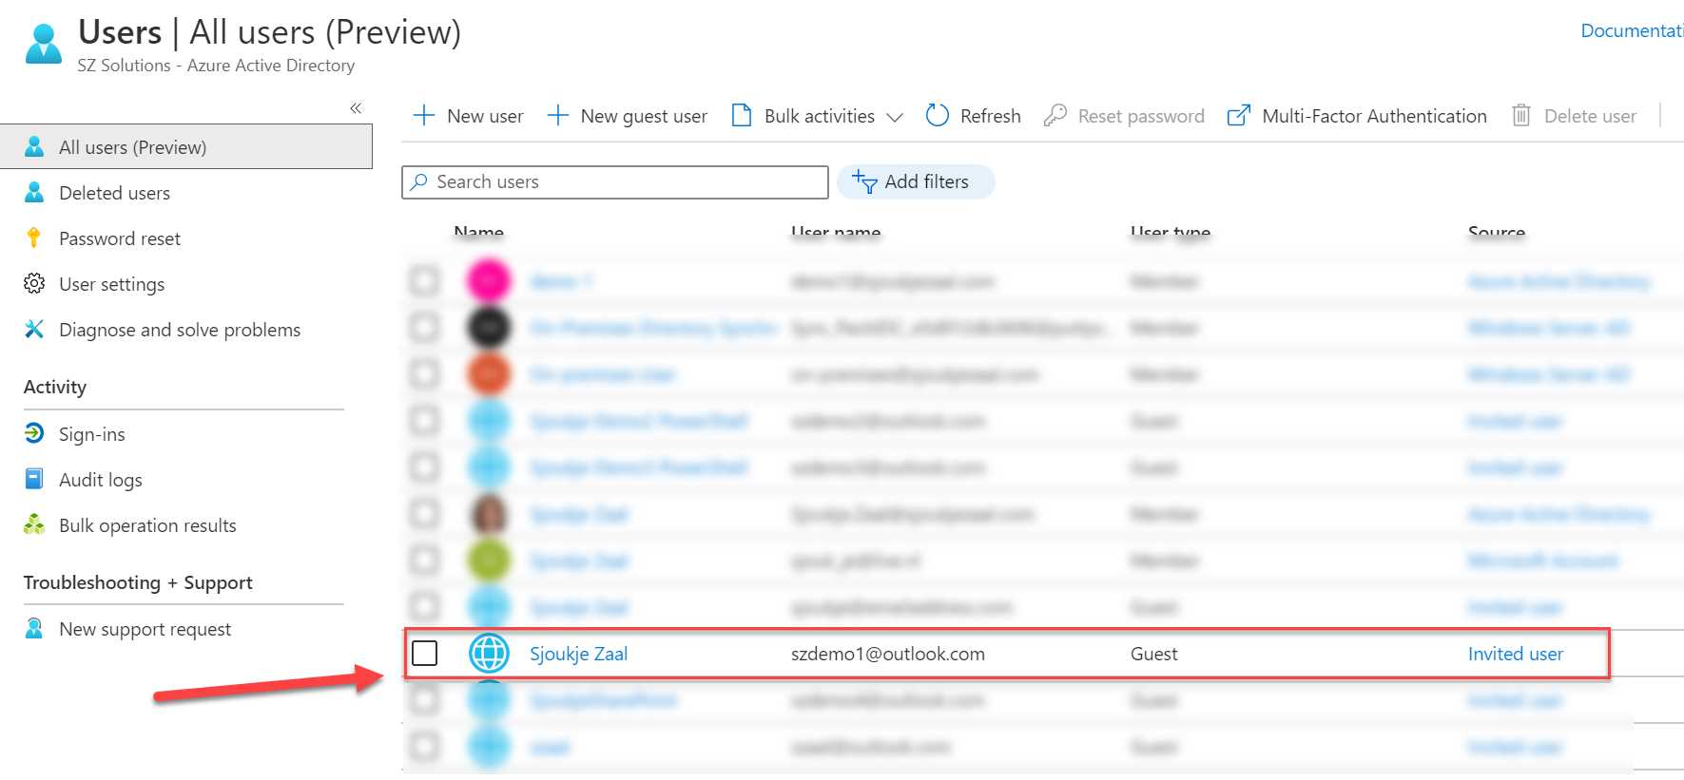Expand the Bulk activities dropdown arrow
The width and height of the screenshot is (1684, 780).
point(894,117)
